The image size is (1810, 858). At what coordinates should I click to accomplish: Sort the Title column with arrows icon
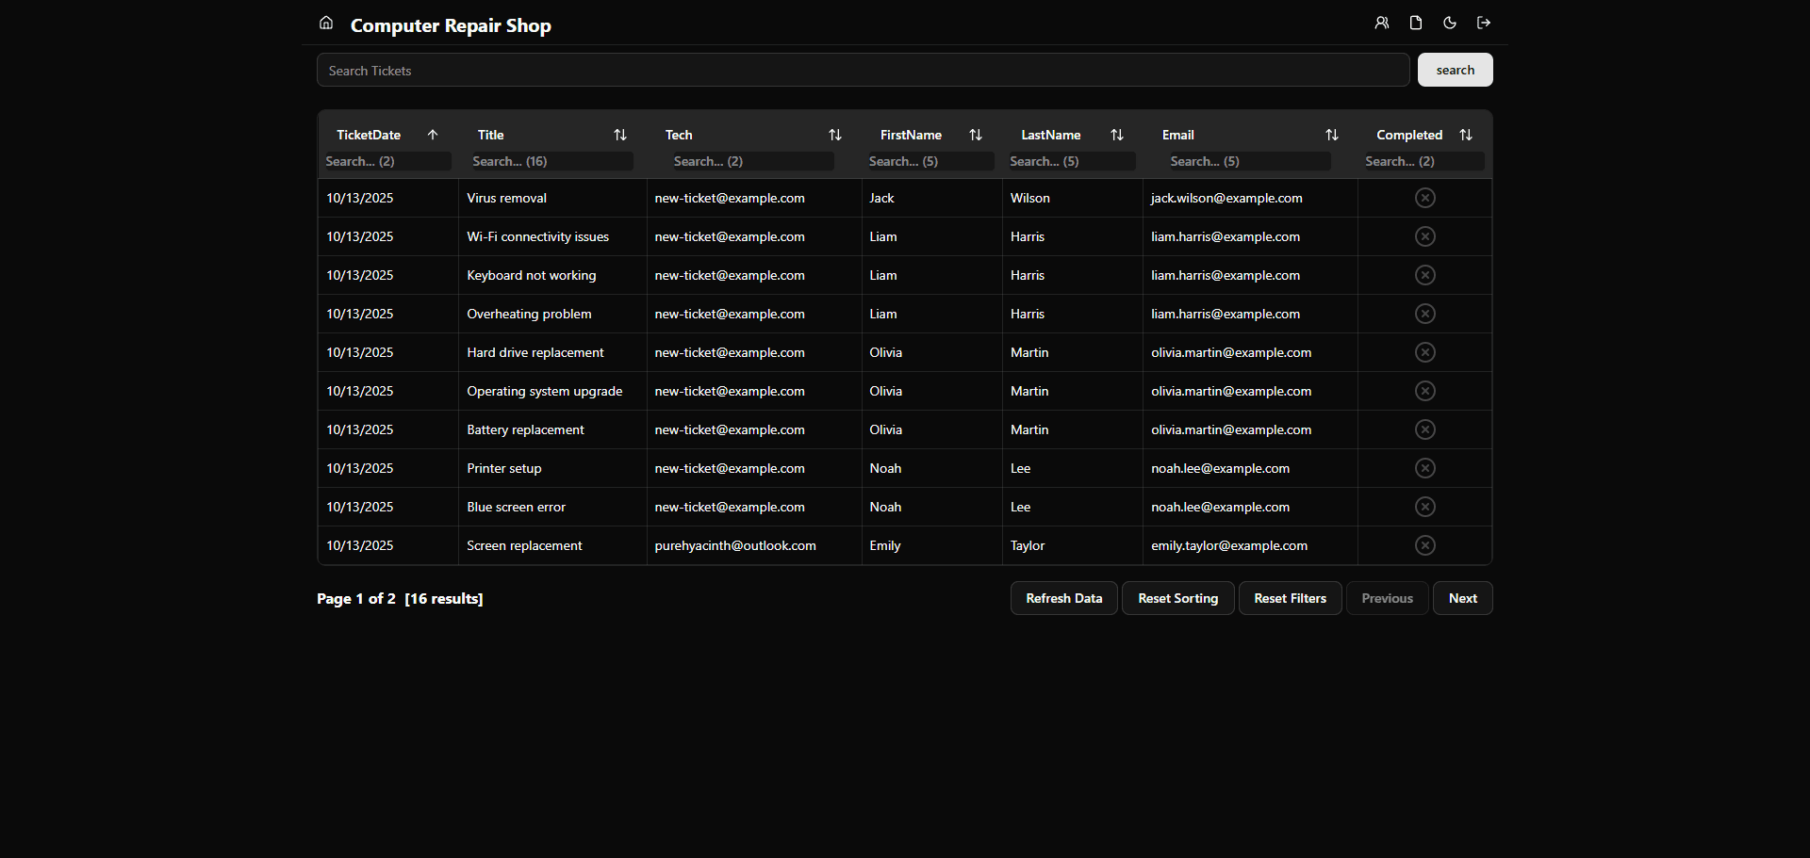coord(620,135)
